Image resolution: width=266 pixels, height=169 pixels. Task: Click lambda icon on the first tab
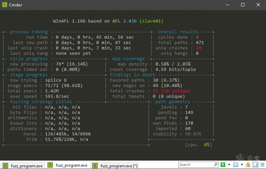5,166
